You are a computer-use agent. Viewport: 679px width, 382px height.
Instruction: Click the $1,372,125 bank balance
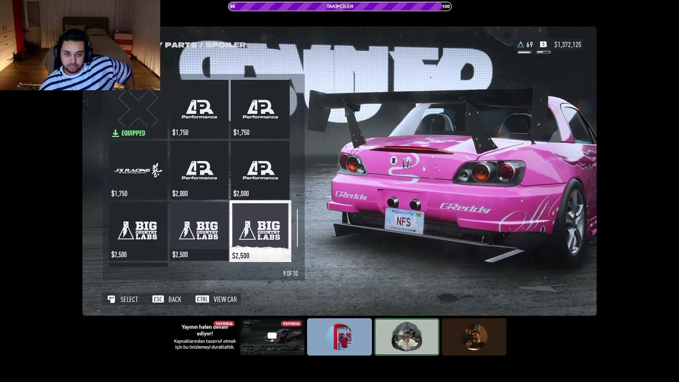coord(568,45)
